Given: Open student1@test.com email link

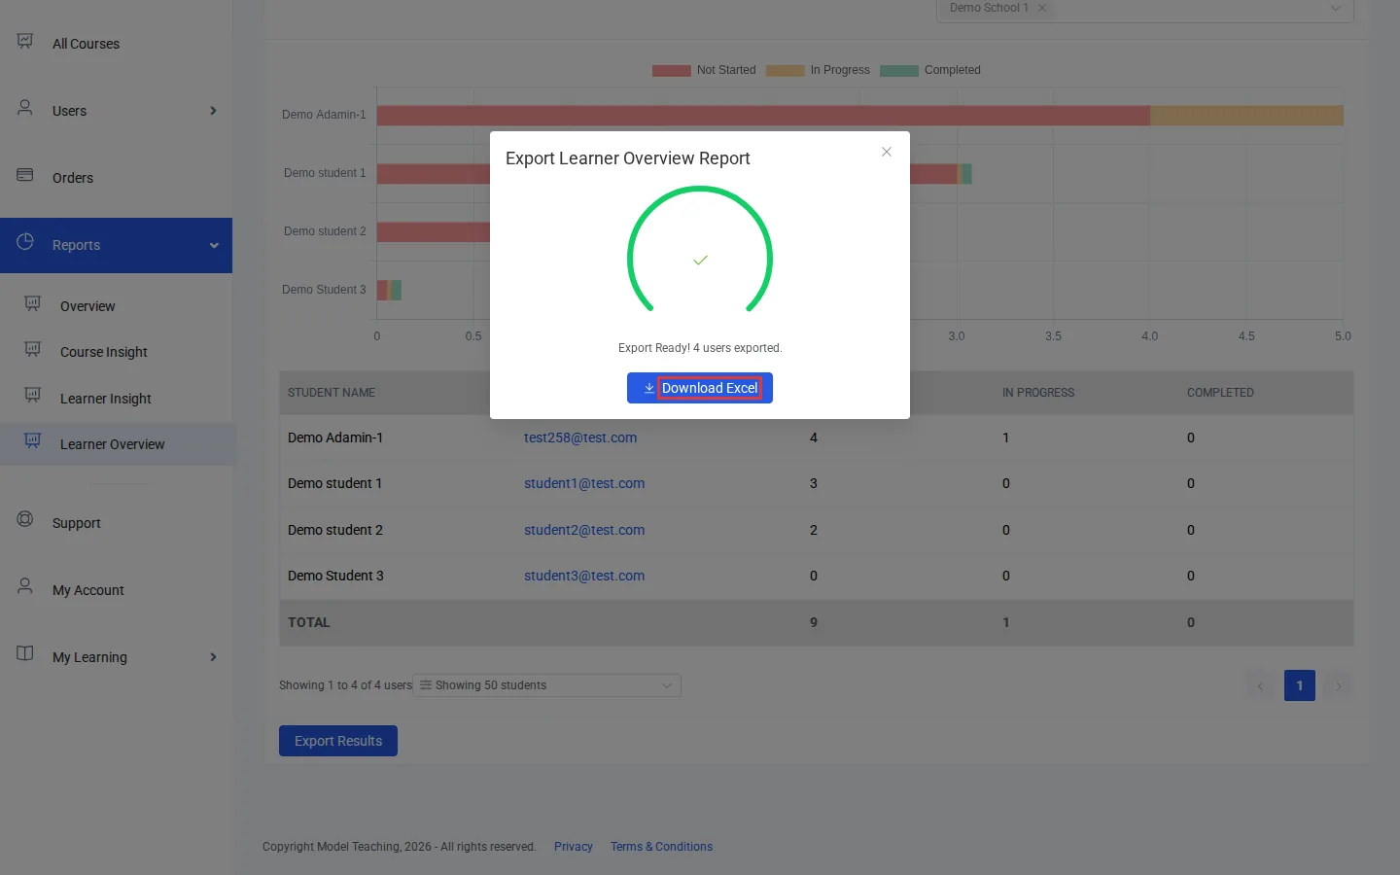Looking at the screenshot, I should click(584, 483).
